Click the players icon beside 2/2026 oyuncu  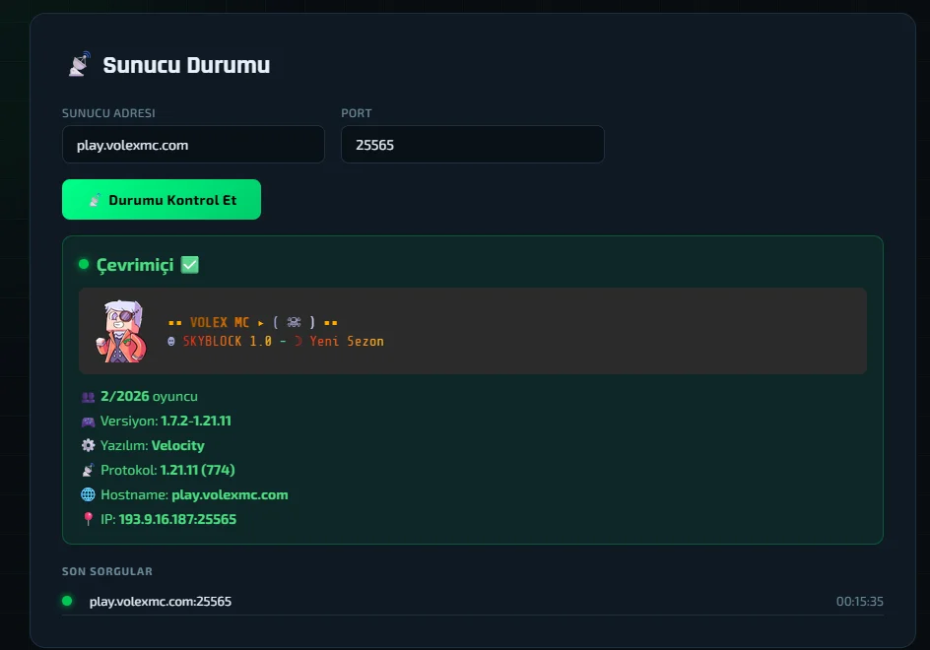click(88, 397)
